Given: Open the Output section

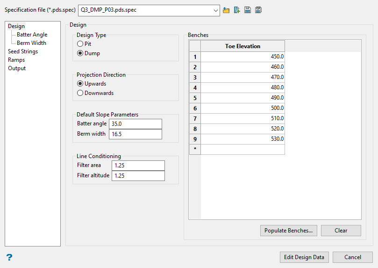Looking at the screenshot, I should [x=17, y=68].
